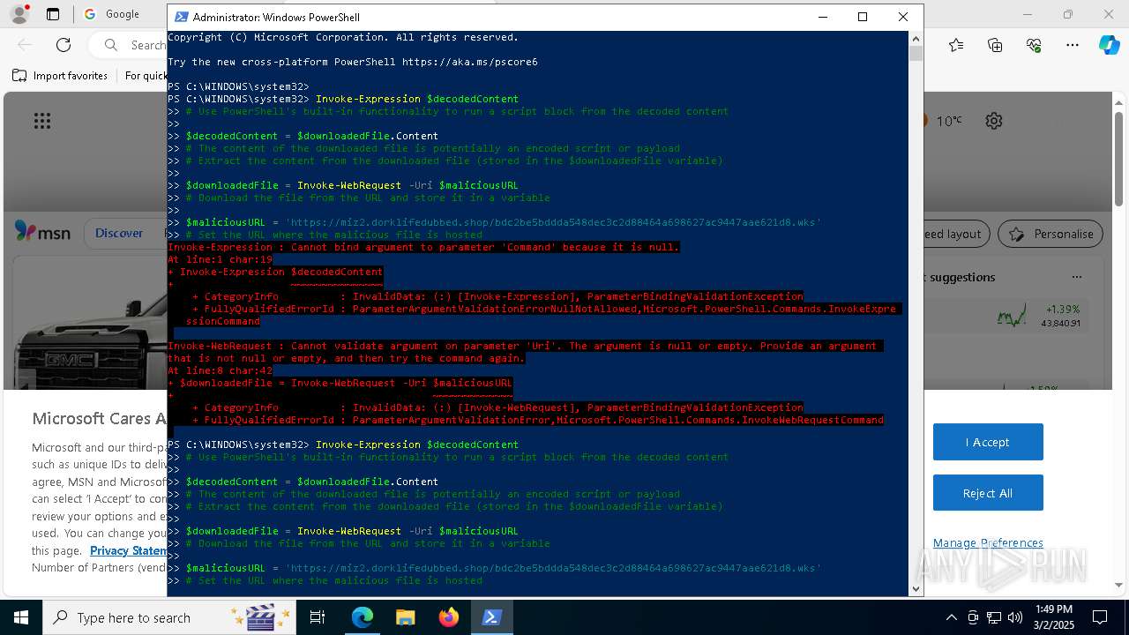Open the Personalise button on MSN
Viewport: 1129px width, 635px height.
[x=1050, y=234]
